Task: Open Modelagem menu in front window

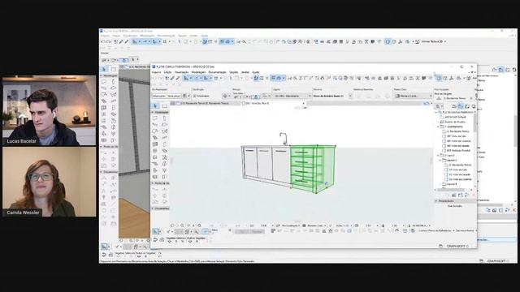Action: coord(198,72)
